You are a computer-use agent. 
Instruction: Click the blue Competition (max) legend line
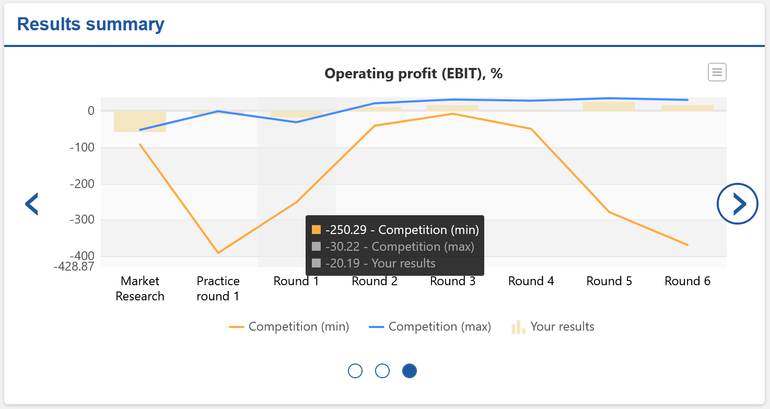tap(377, 327)
